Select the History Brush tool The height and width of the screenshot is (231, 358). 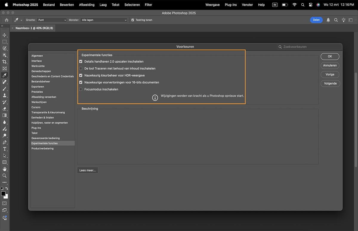[4, 102]
